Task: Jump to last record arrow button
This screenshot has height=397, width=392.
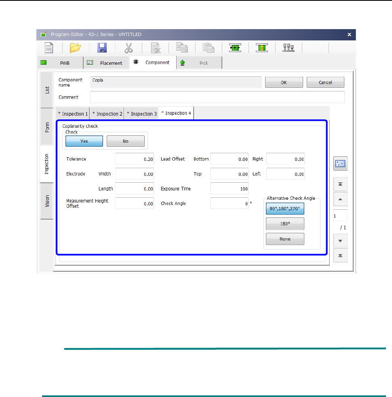Action: (x=340, y=256)
